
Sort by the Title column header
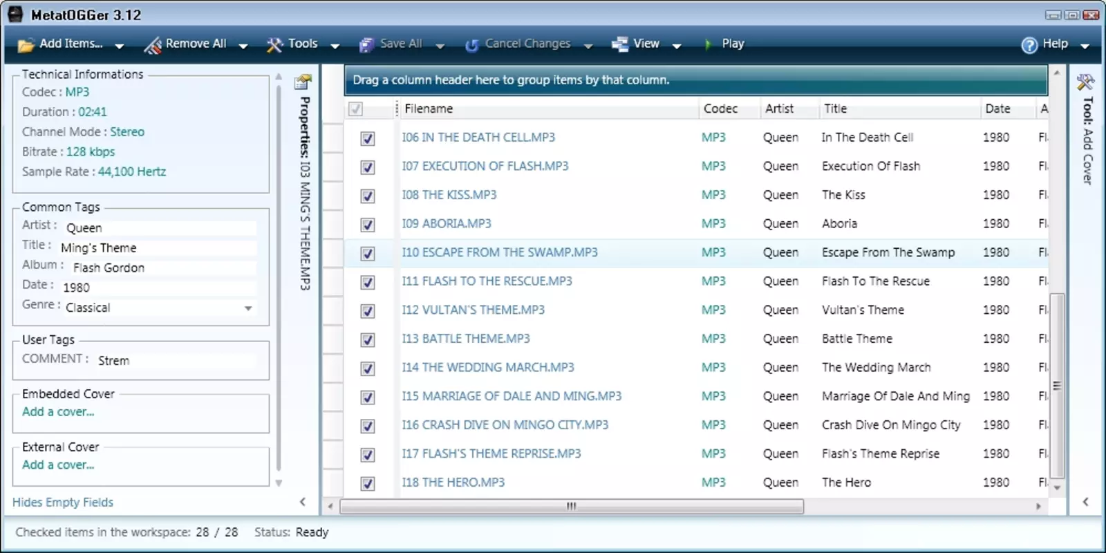(899, 109)
